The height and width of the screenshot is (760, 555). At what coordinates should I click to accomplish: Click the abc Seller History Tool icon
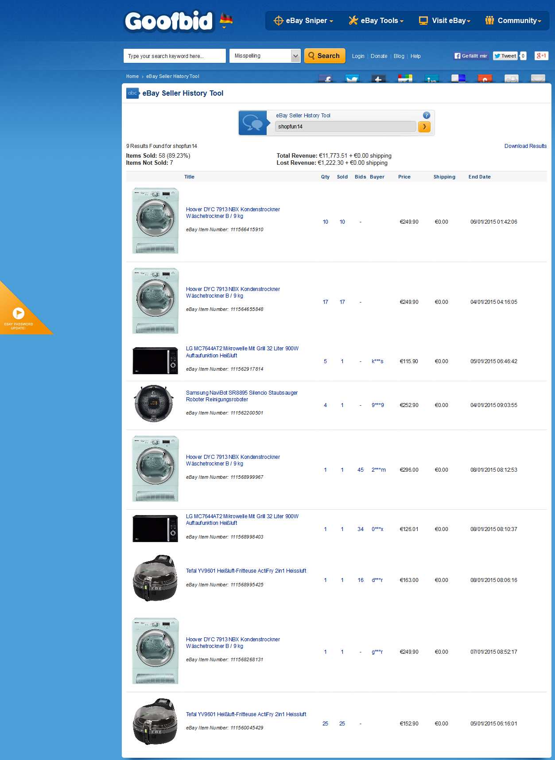133,93
